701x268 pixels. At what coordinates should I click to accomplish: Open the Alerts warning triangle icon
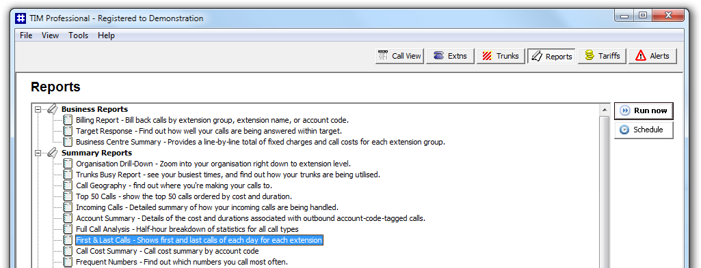click(x=641, y=56)
